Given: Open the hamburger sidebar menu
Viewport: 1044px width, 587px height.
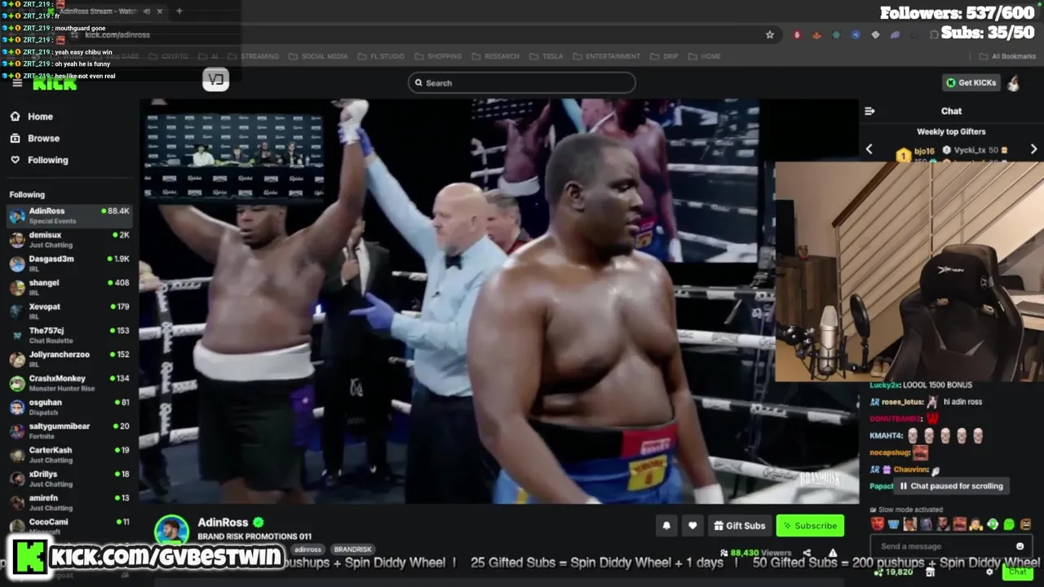Looking at the screenshot, I should [17, 83].
